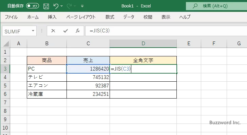
Task: Click the cell with value 92387
Action: tap(88, 86)
